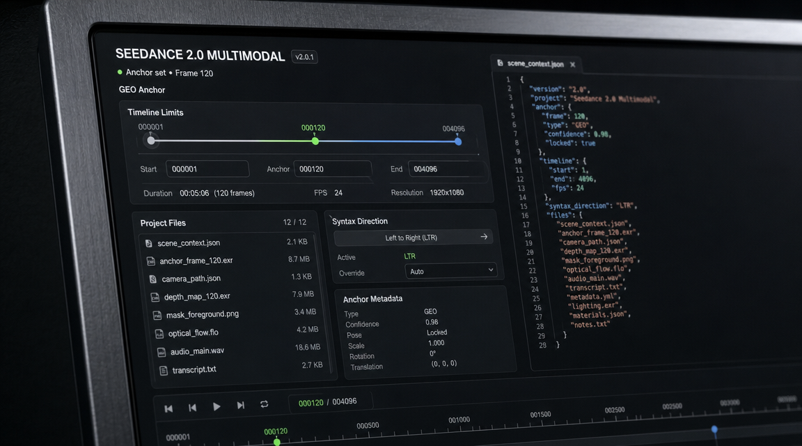The height and width of the screenshot is (446, 802).
Task: Focus the Anchor frame input field
Action: pos(333,169)
